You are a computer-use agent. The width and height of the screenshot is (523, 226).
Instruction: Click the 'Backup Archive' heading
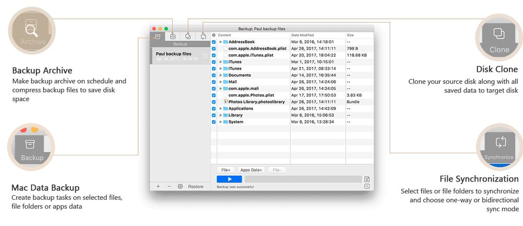pyautogui.click(x=42, y=71)
